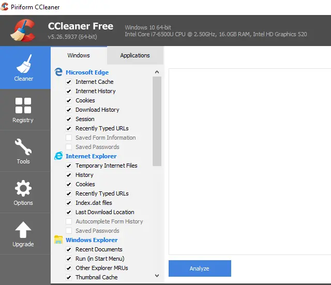Uncheck Internet Explorer Cookies checkbox

[x=69, y=184]
